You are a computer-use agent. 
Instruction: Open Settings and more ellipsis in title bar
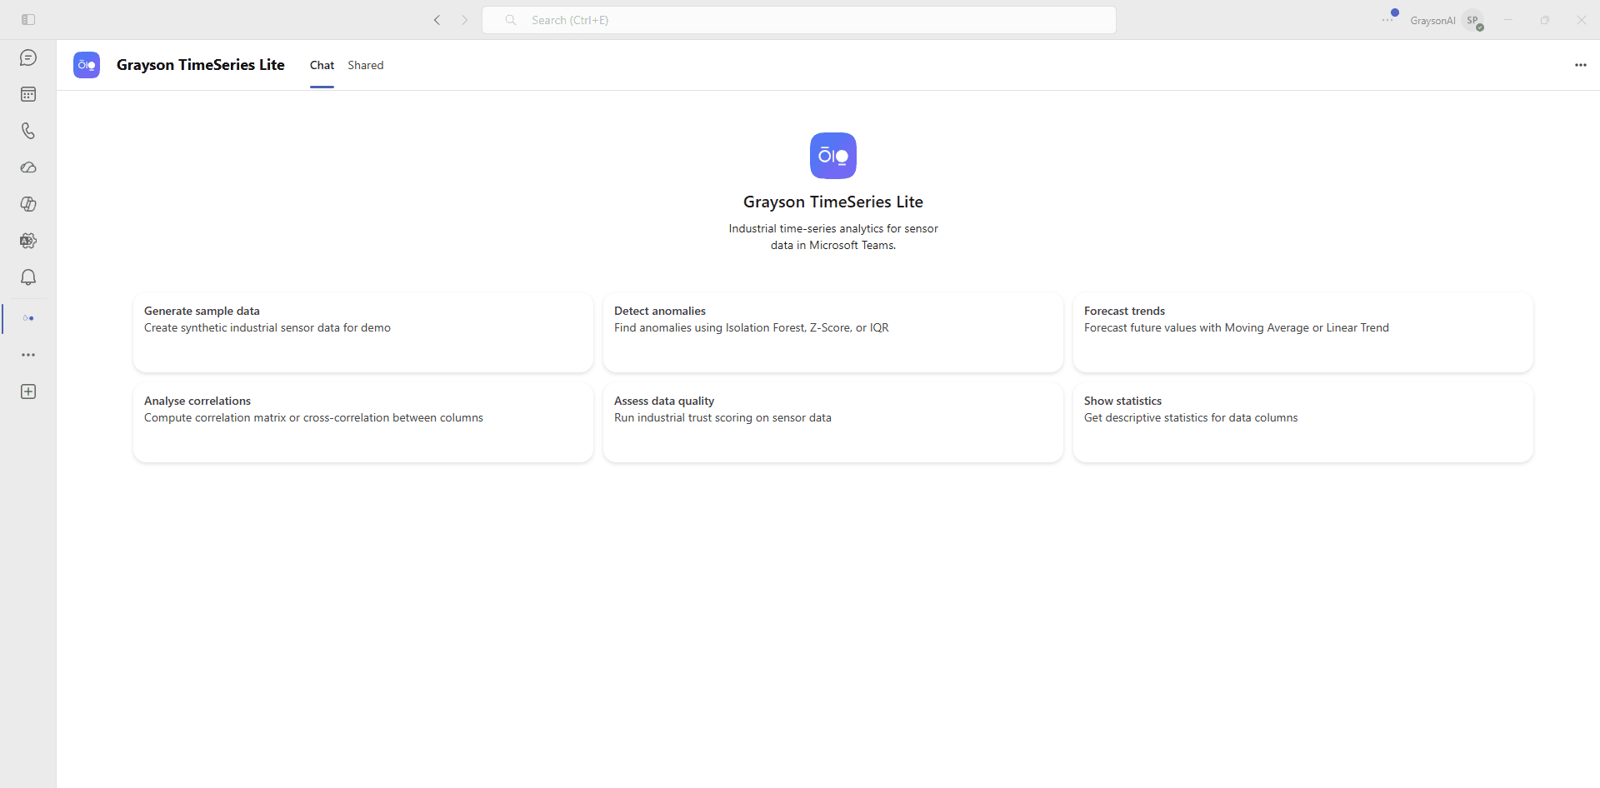point(1387,20)
